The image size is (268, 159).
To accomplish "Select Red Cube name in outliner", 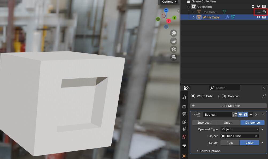I will (209, 12).
